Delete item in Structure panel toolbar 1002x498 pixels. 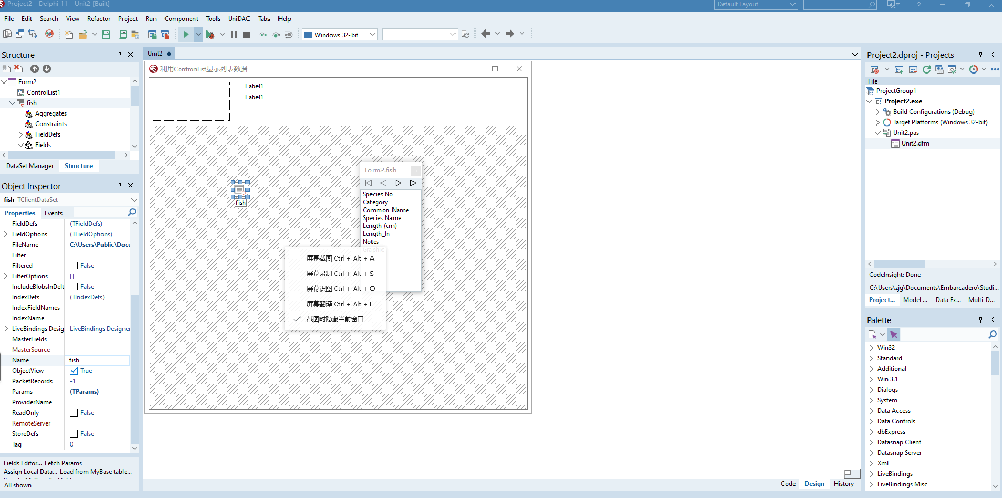tap(18, 69)
